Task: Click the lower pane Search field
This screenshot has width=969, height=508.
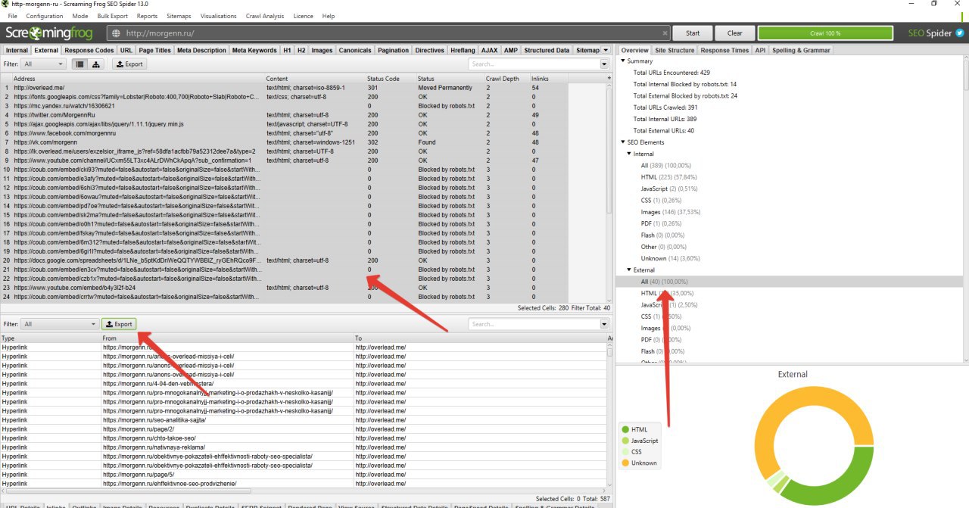Action: pyautogui.click(x=534, y=324)
